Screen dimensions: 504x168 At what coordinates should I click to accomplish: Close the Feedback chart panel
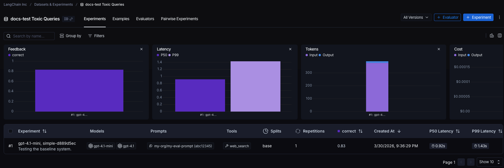coord(141,49)
